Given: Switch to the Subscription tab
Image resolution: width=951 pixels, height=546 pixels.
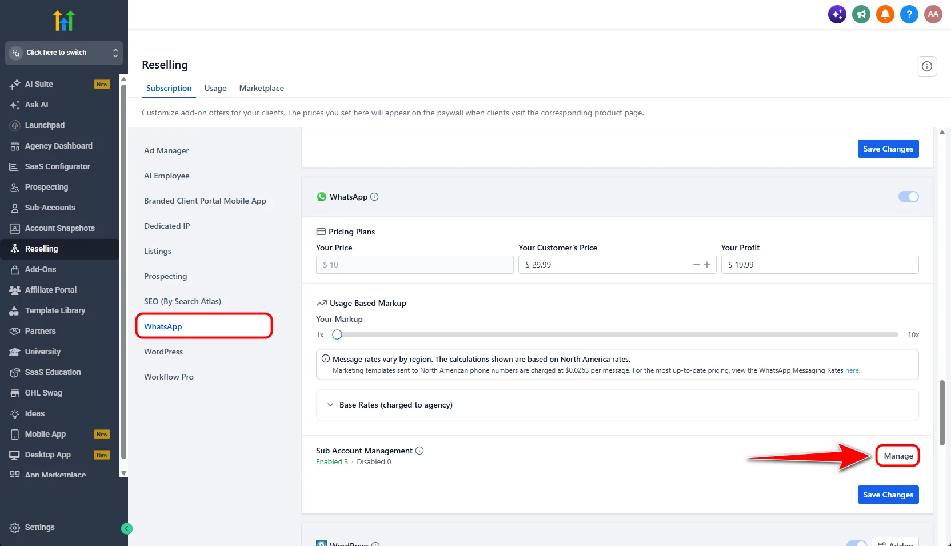Looking at the screenshot, I should [x=169, y=88].
